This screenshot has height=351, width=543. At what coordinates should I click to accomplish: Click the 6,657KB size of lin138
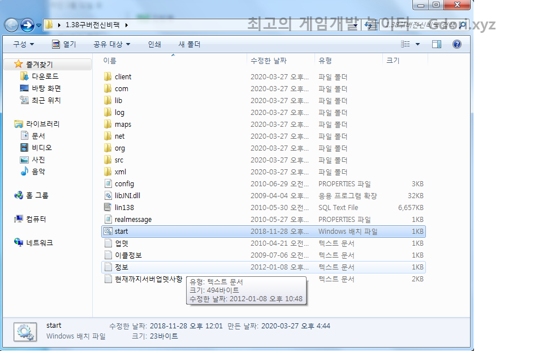coord(411,208)
